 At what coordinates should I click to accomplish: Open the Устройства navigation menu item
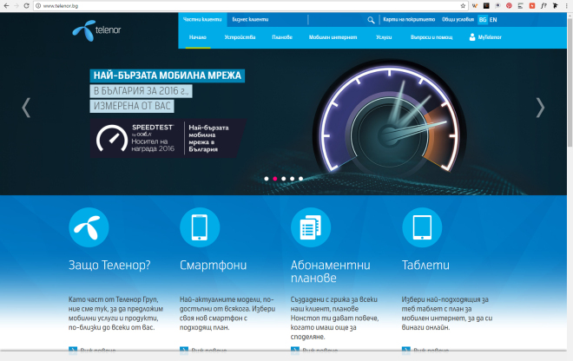239,37
